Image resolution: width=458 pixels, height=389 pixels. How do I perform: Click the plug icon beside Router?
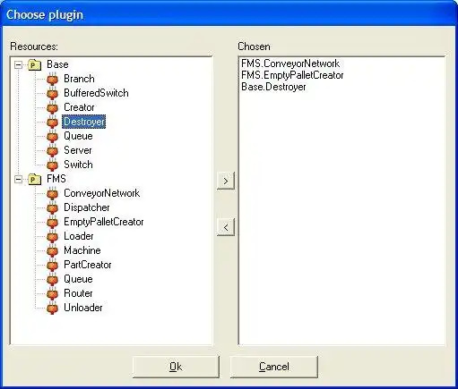coord(52,293)
